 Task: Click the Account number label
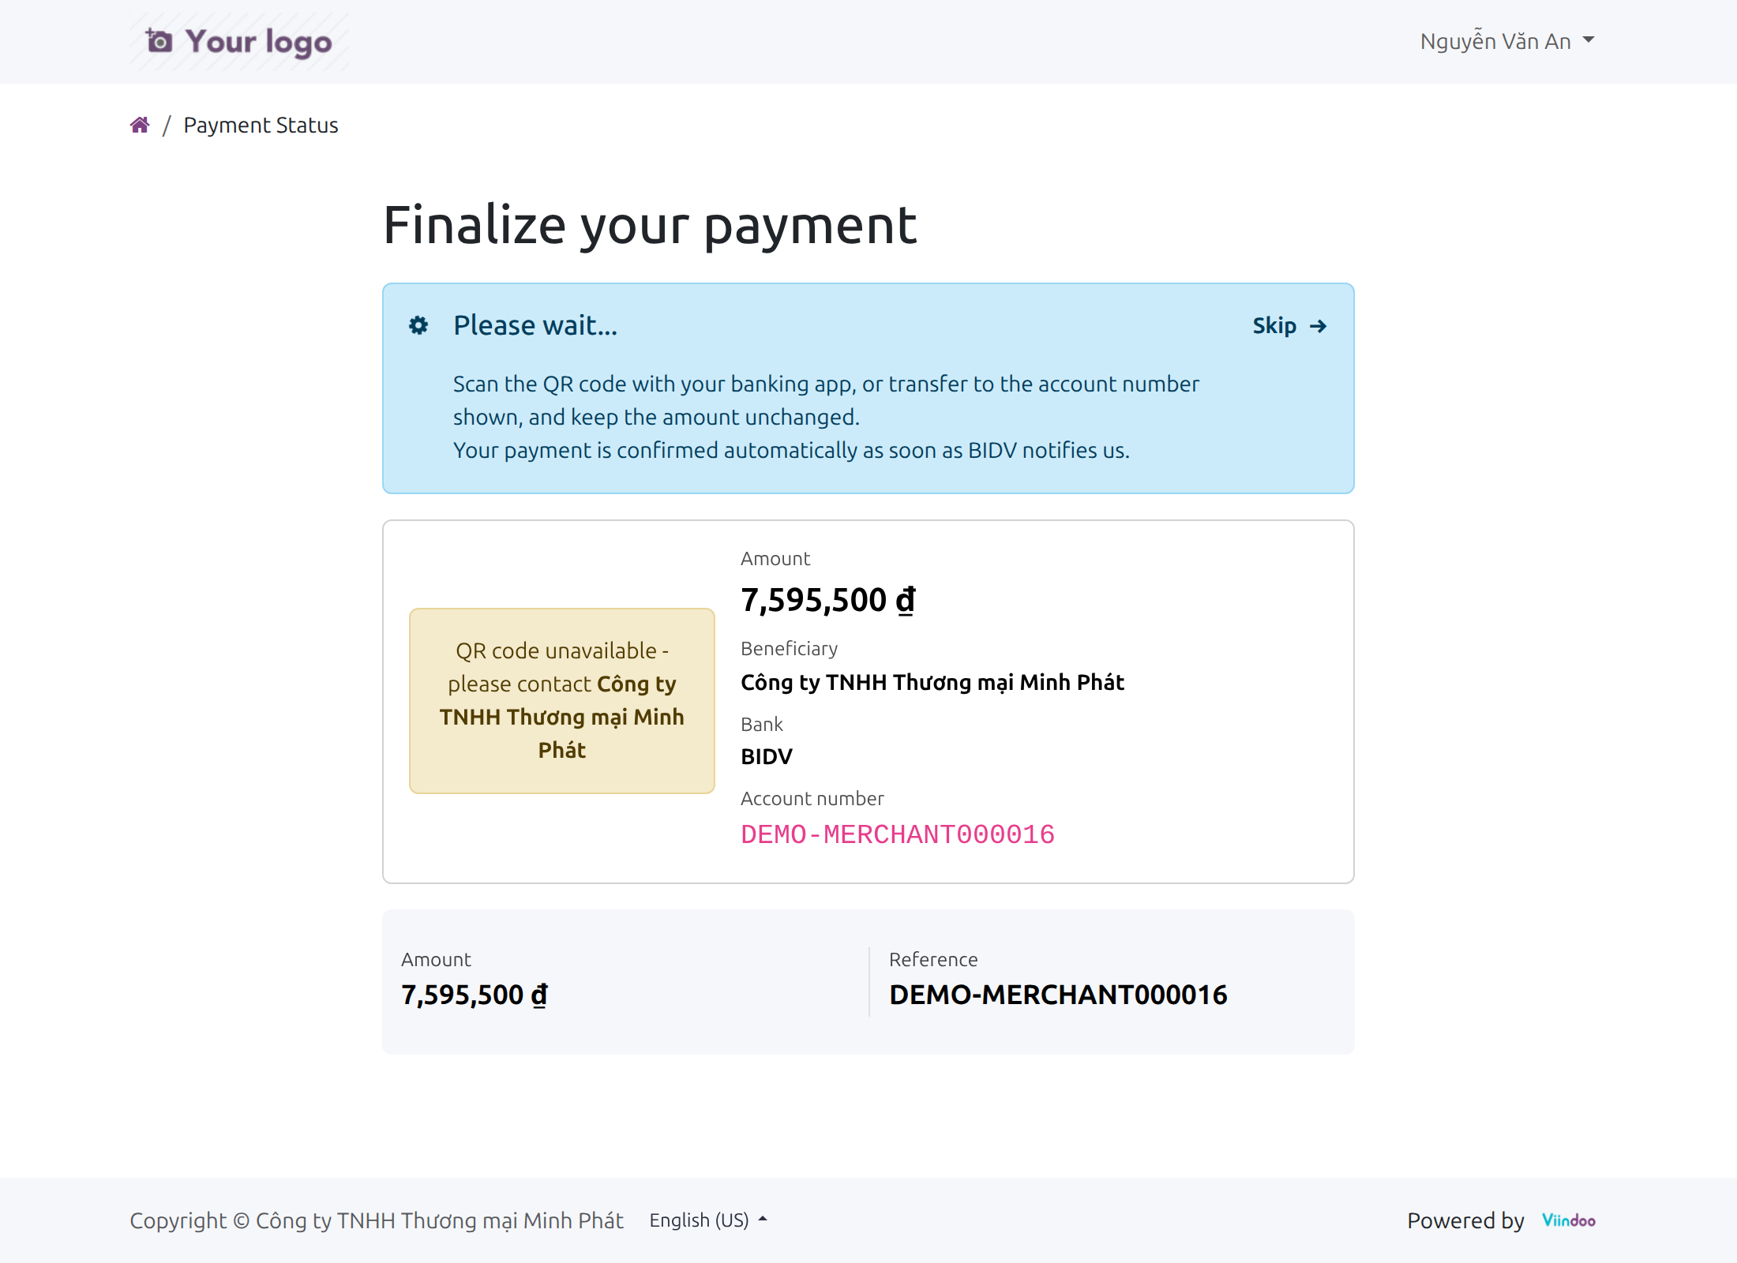[812, 799]
